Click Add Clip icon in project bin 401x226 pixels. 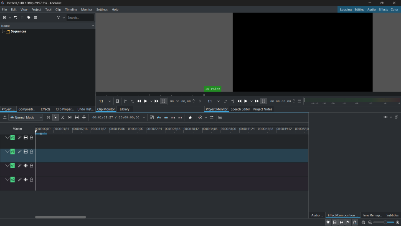click(5, 18)
